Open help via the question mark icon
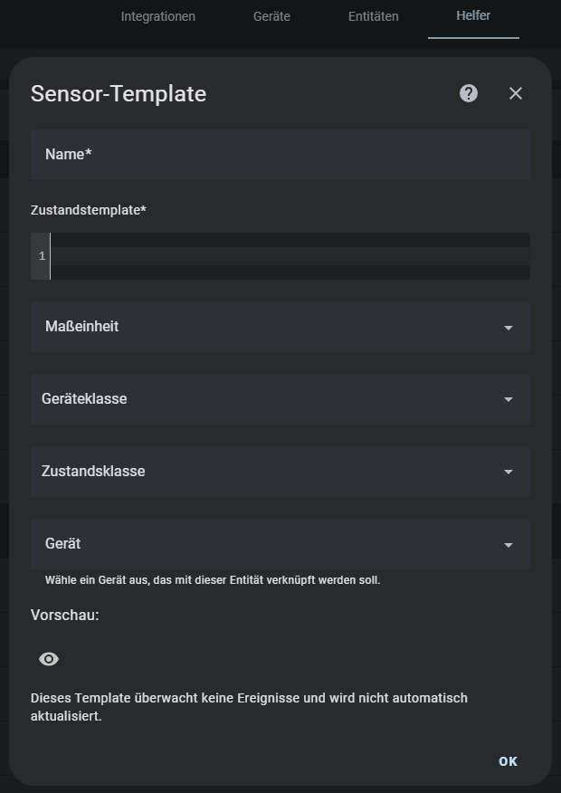561x793 pixels. click(x=469, y=93)
